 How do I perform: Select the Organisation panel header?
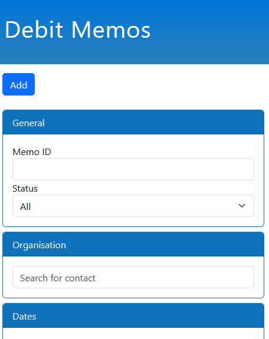click(133, 244)
